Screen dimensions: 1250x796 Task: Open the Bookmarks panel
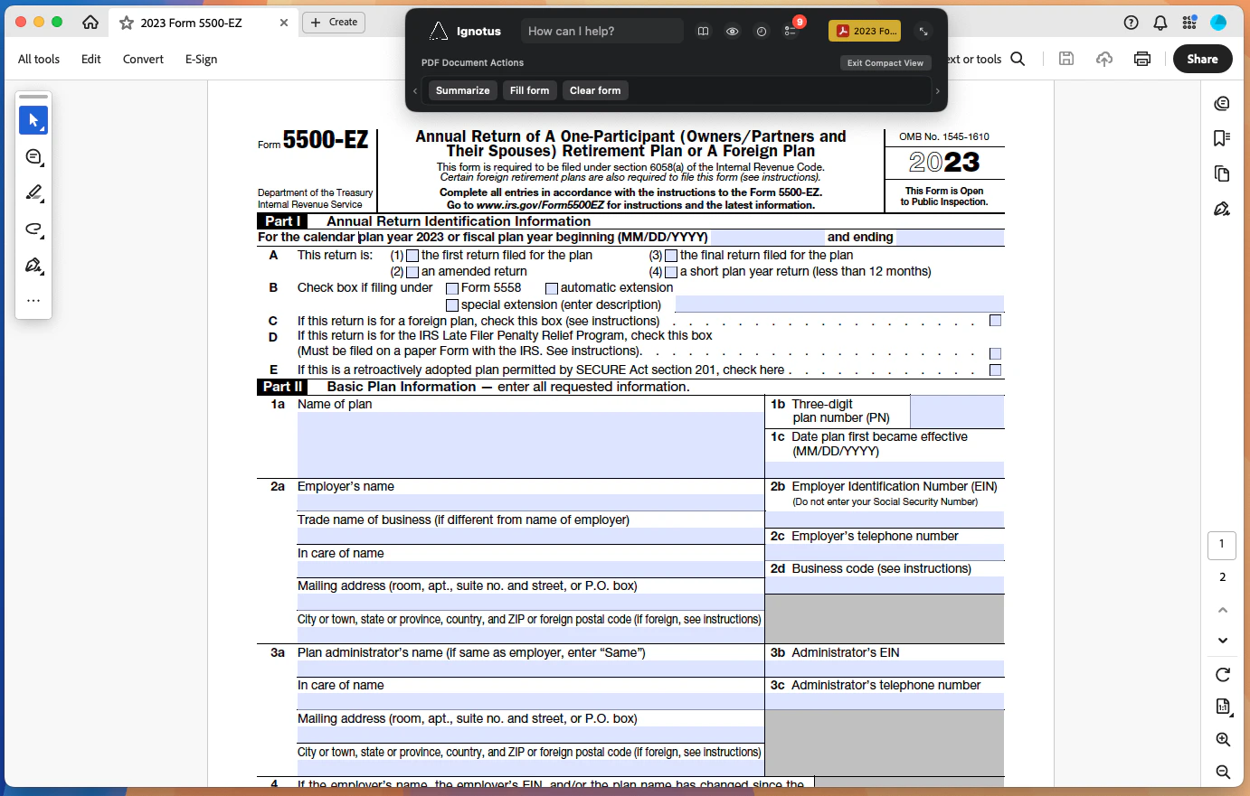(1222, 138)
